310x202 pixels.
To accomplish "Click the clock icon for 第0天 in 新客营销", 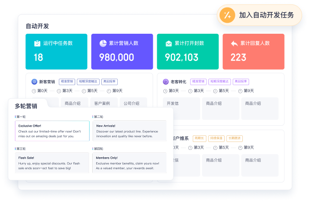I will pyautogui.click(x=34, y=91).
